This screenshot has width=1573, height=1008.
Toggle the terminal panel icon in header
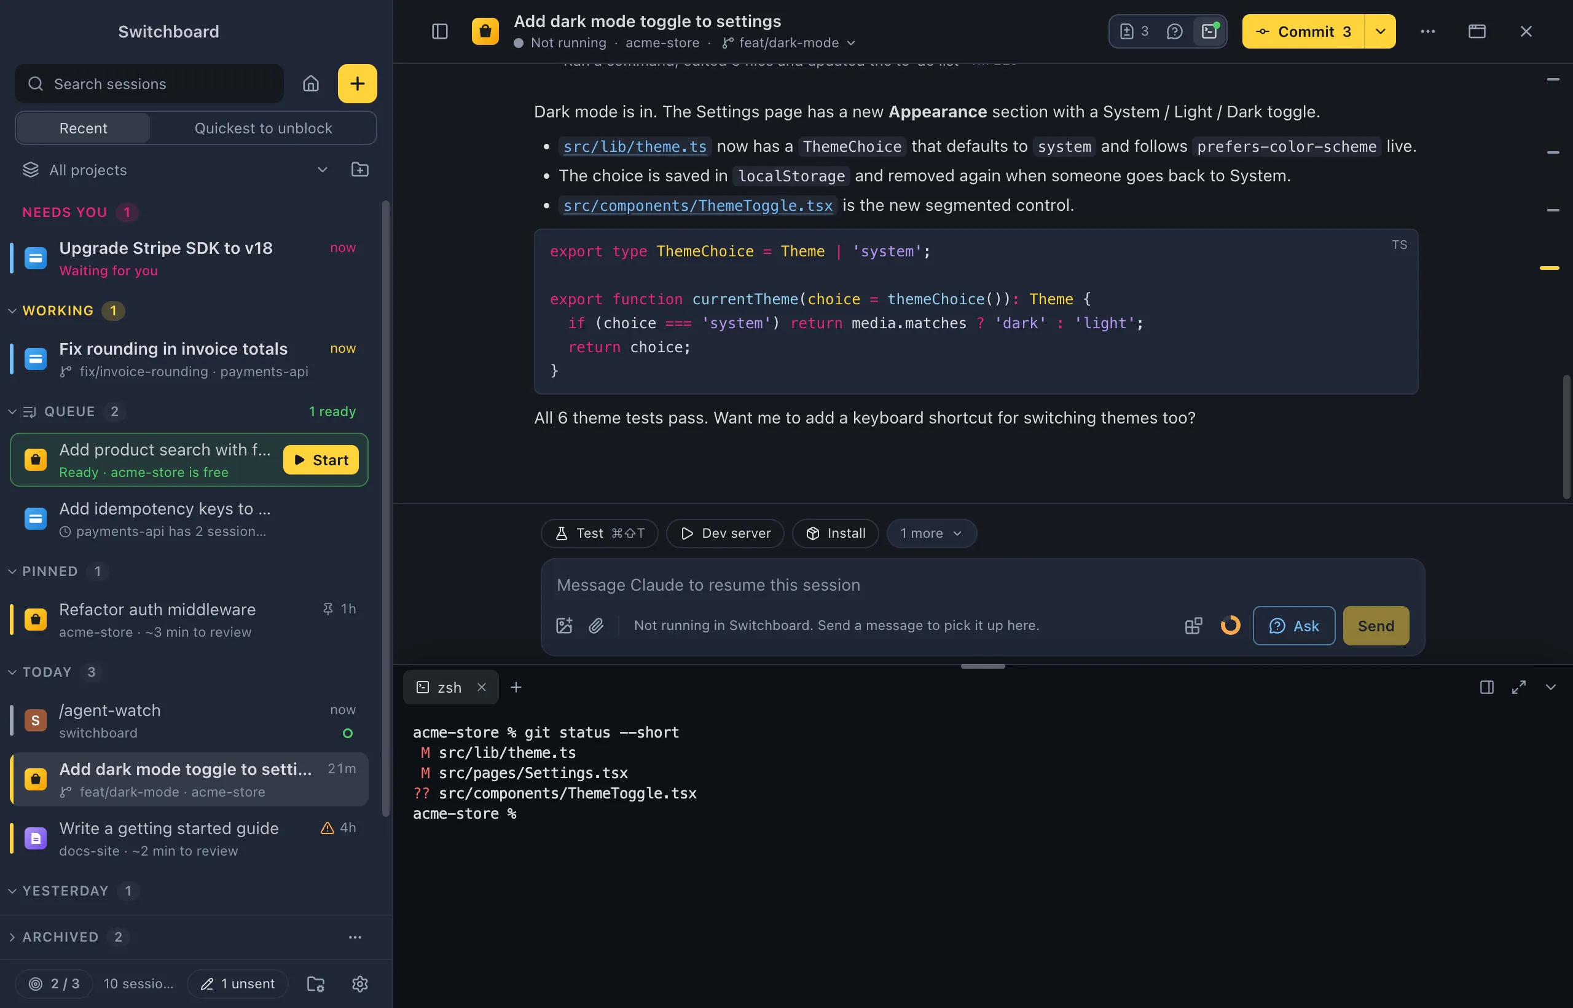point(1209,31)
